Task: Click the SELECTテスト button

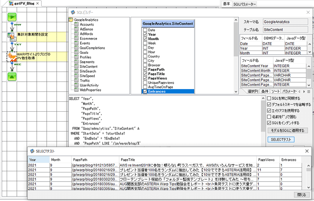Action: [x=281, y=139]
